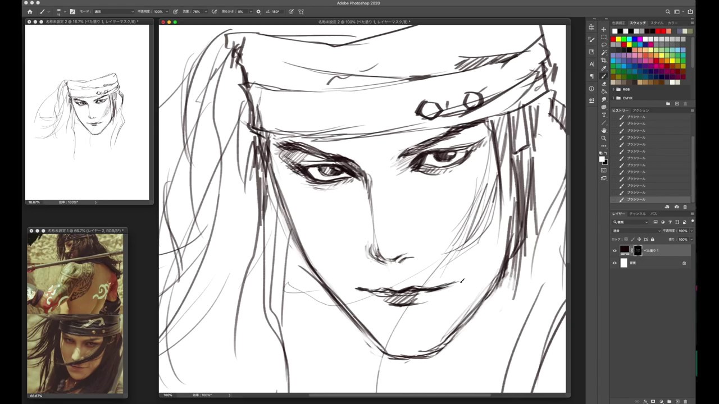Toggle Quick Mask mode
719x404 pixels.
604,170
